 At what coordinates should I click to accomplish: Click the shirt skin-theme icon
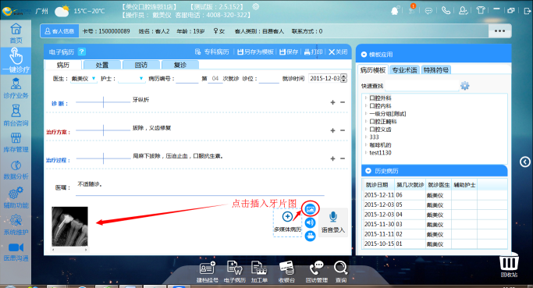point(480,10)
